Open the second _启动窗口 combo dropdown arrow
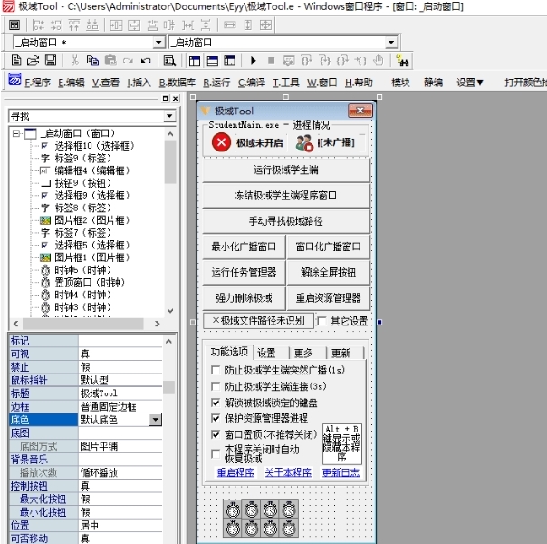The image size is (547, 544). pyautogui.click(x=391, y=43)
